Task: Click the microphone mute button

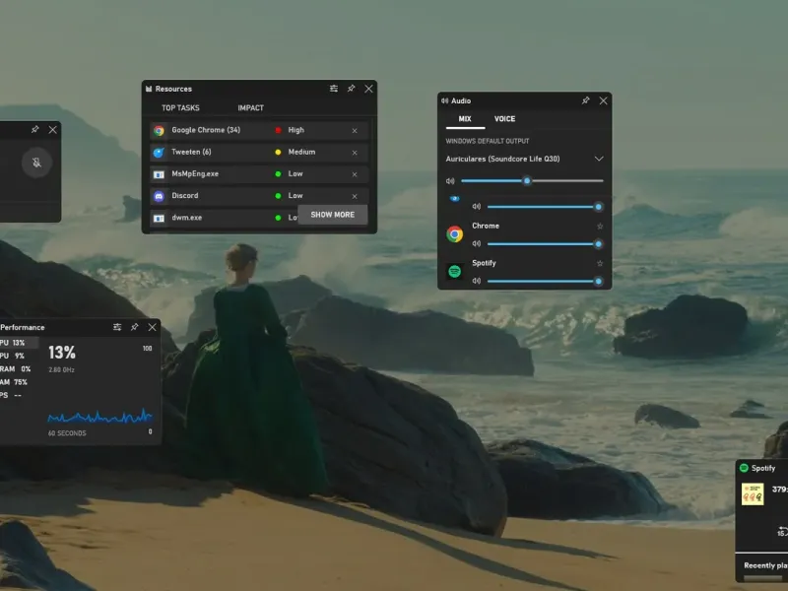Action: [36, 163]
